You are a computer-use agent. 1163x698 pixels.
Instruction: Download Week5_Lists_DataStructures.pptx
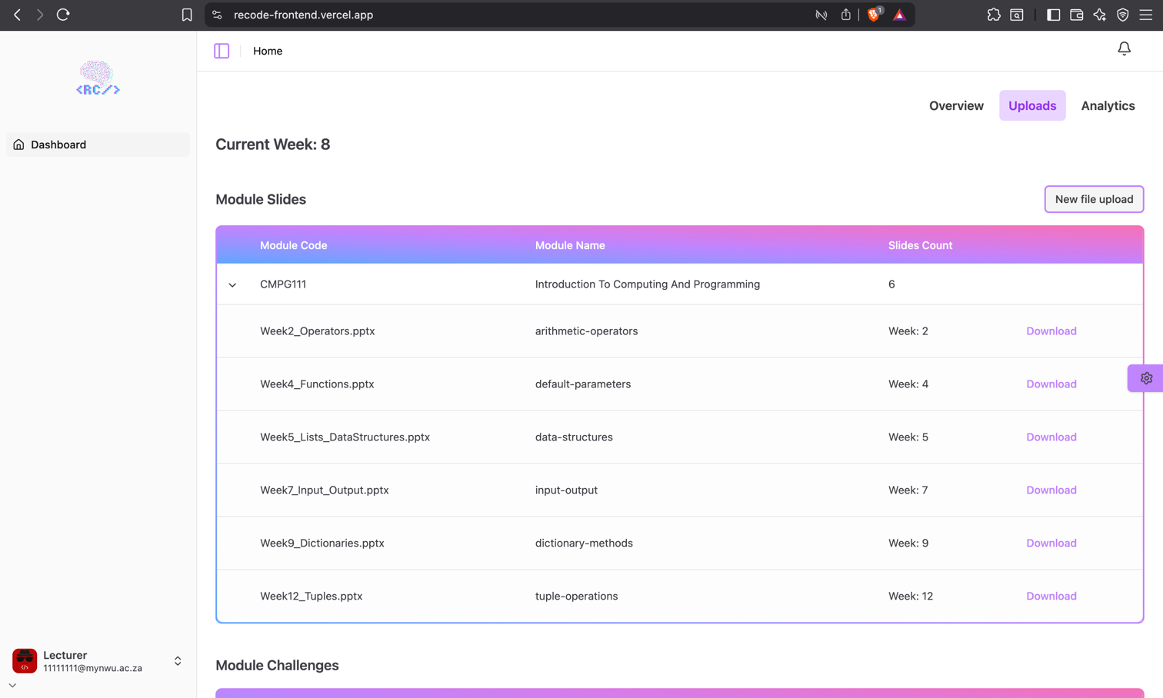point(1051,437)
